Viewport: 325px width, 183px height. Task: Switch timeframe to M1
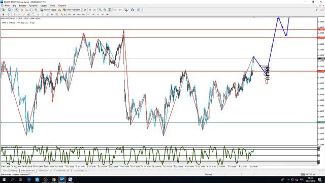click(x=69, y=15)
